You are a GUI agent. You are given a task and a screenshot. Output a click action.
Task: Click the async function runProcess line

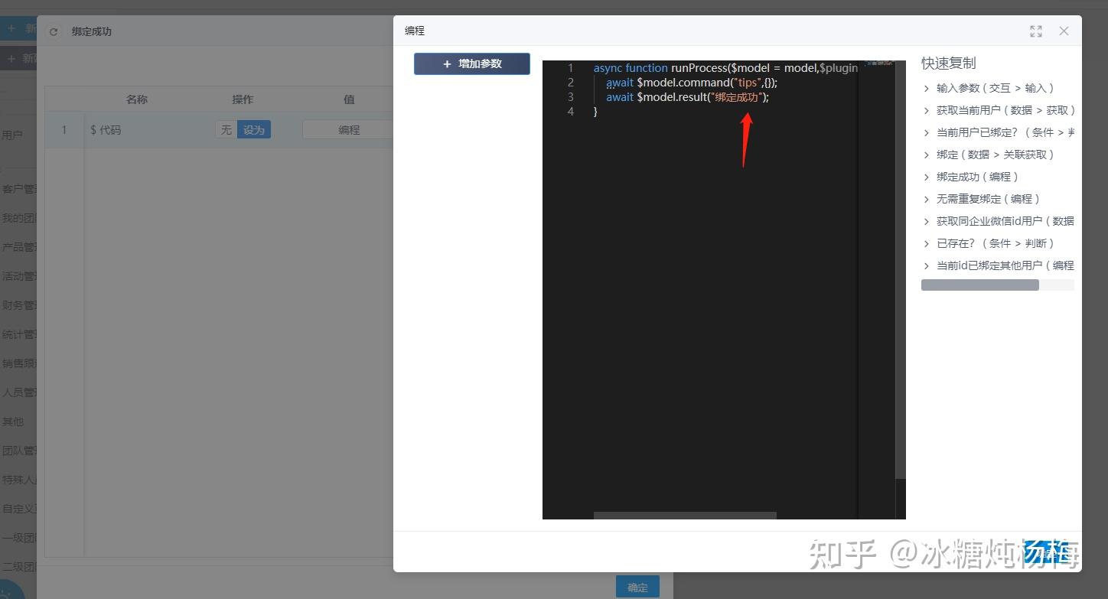point(725,68)
